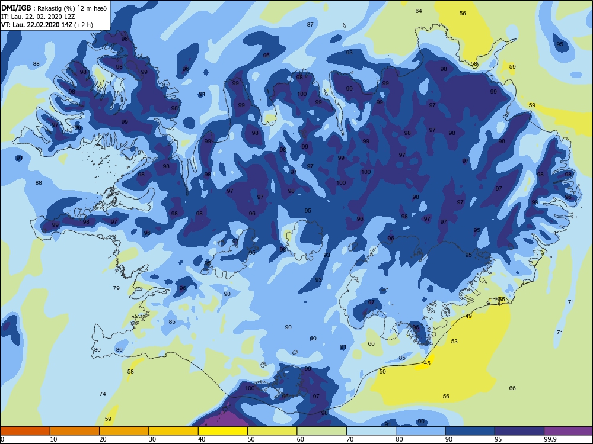Select the map value '60'
This screenshot has width=593, height=444.
371,343
